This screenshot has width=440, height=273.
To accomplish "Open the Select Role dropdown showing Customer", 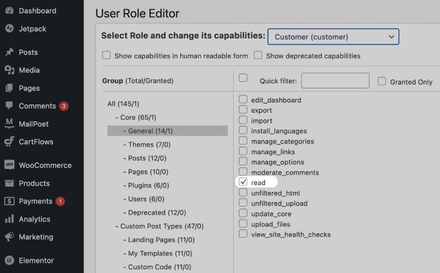I will (333, 37).
